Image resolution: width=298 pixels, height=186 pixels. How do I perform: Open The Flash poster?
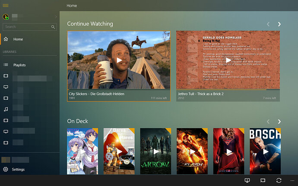coord(192,151)
